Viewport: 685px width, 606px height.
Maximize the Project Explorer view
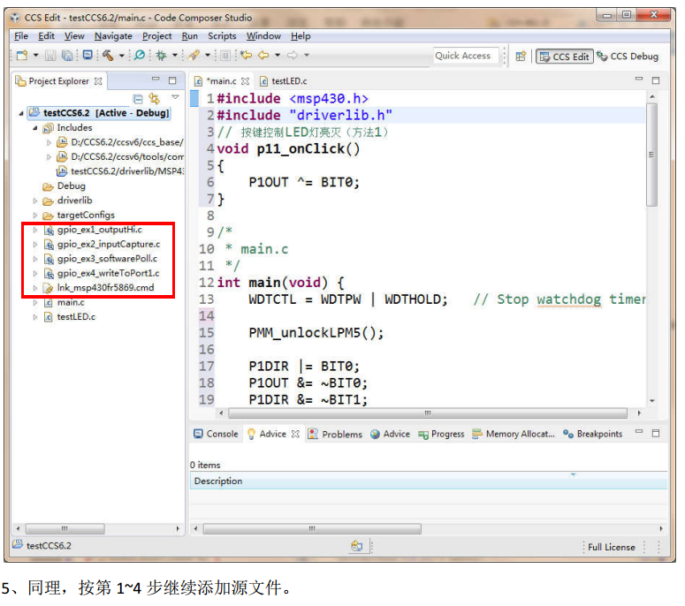(x=172, y=80)
